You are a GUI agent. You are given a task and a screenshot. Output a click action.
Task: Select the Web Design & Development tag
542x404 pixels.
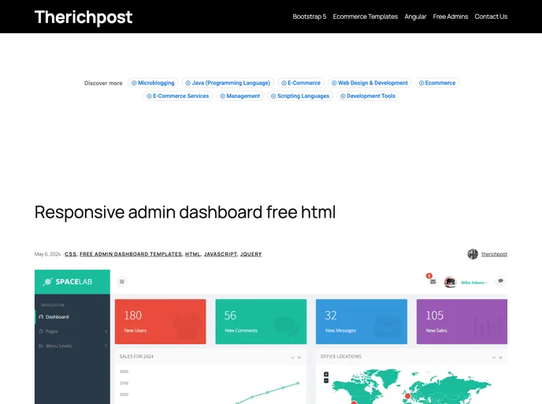[x=369, y=83]
